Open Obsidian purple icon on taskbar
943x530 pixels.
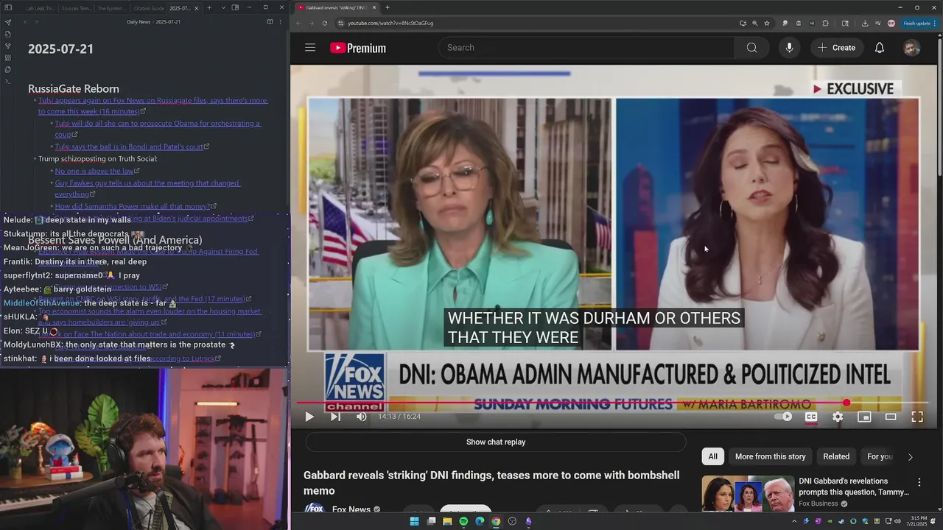(528, 521)
